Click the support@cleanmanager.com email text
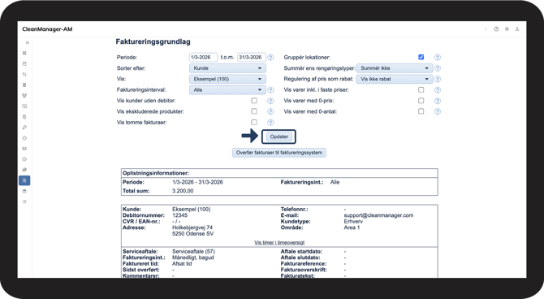Image resolution: width=544 pixels, height=299 pixels. tap(378, 215)
